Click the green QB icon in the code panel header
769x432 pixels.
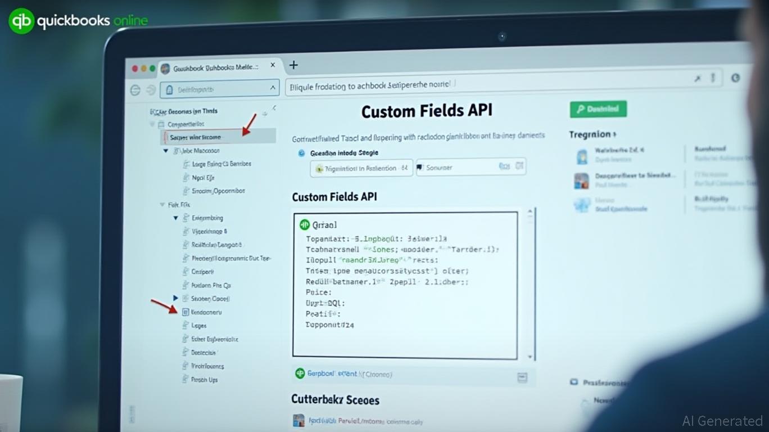(304, 224)
